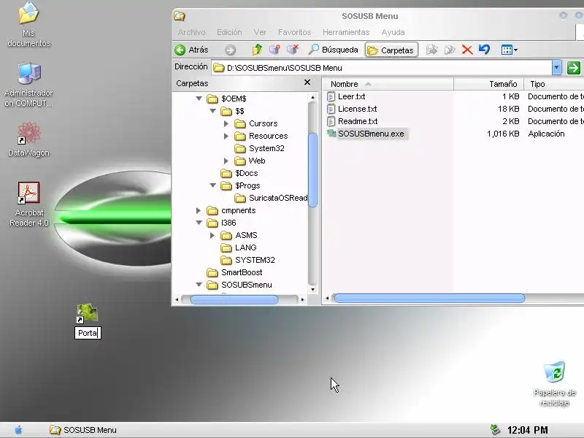Click the folder tree vertical scrollbar thumb

(313, 170)
